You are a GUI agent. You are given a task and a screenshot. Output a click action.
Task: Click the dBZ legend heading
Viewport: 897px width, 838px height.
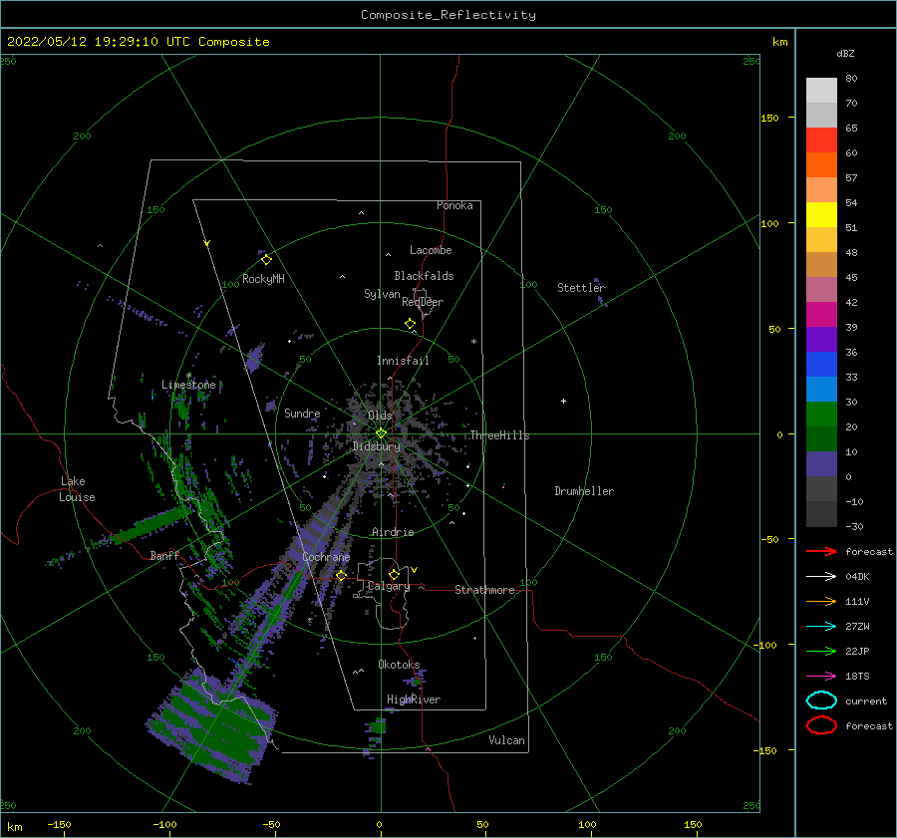coord(845,54)
